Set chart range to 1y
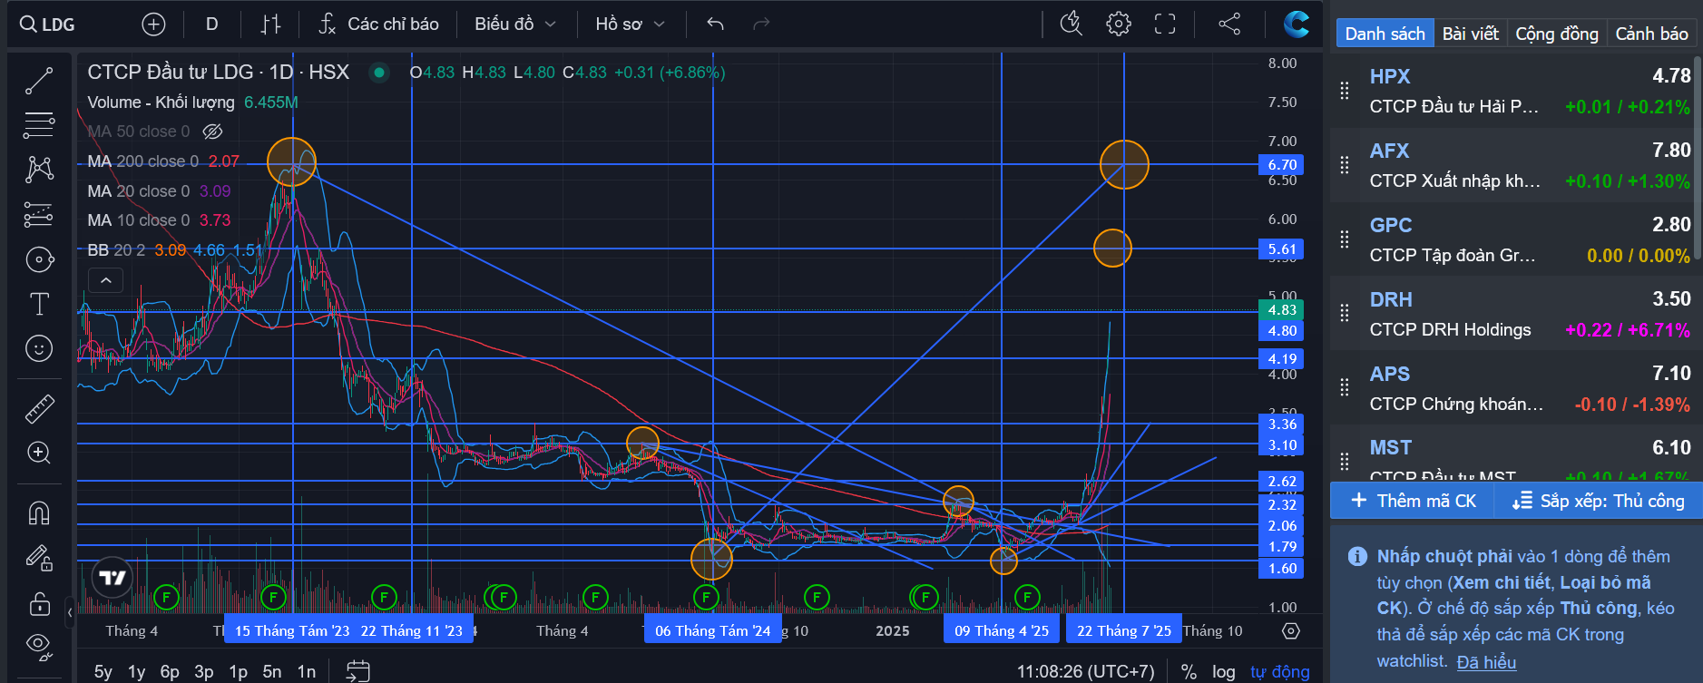Image resolution: width=1703 pixels, height=683 pixels. (136, 671)
